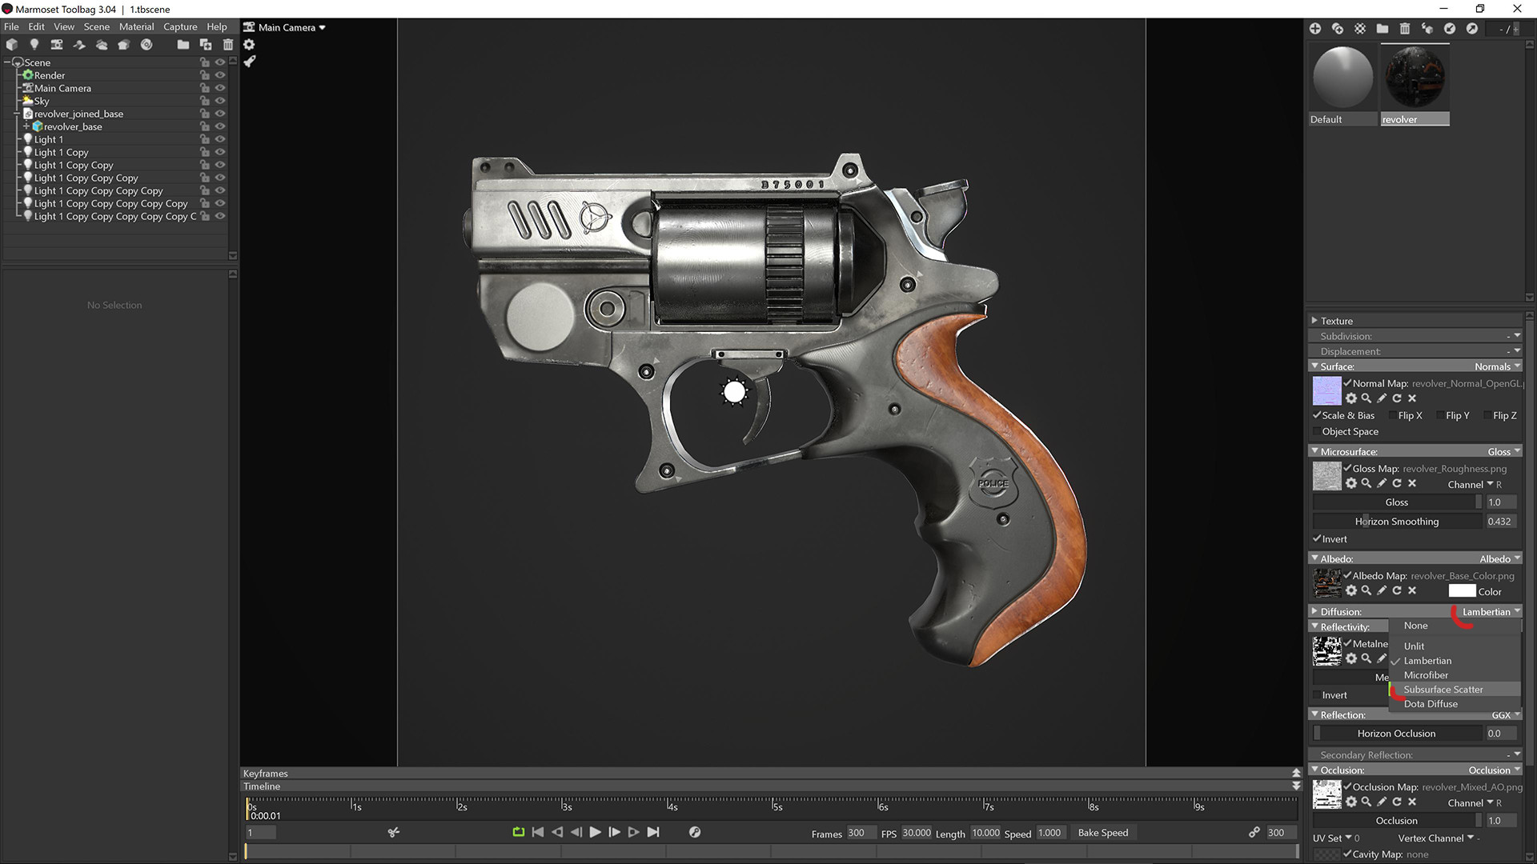
Task: Reload the Occlusion Map texture
Action: [1397, 802]
